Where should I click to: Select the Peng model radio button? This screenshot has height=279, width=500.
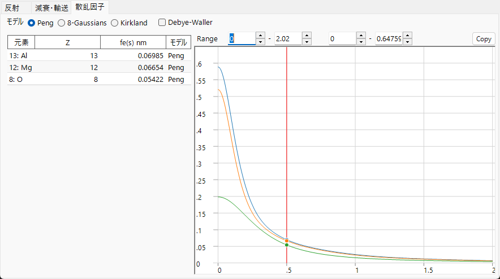[31, 23]
